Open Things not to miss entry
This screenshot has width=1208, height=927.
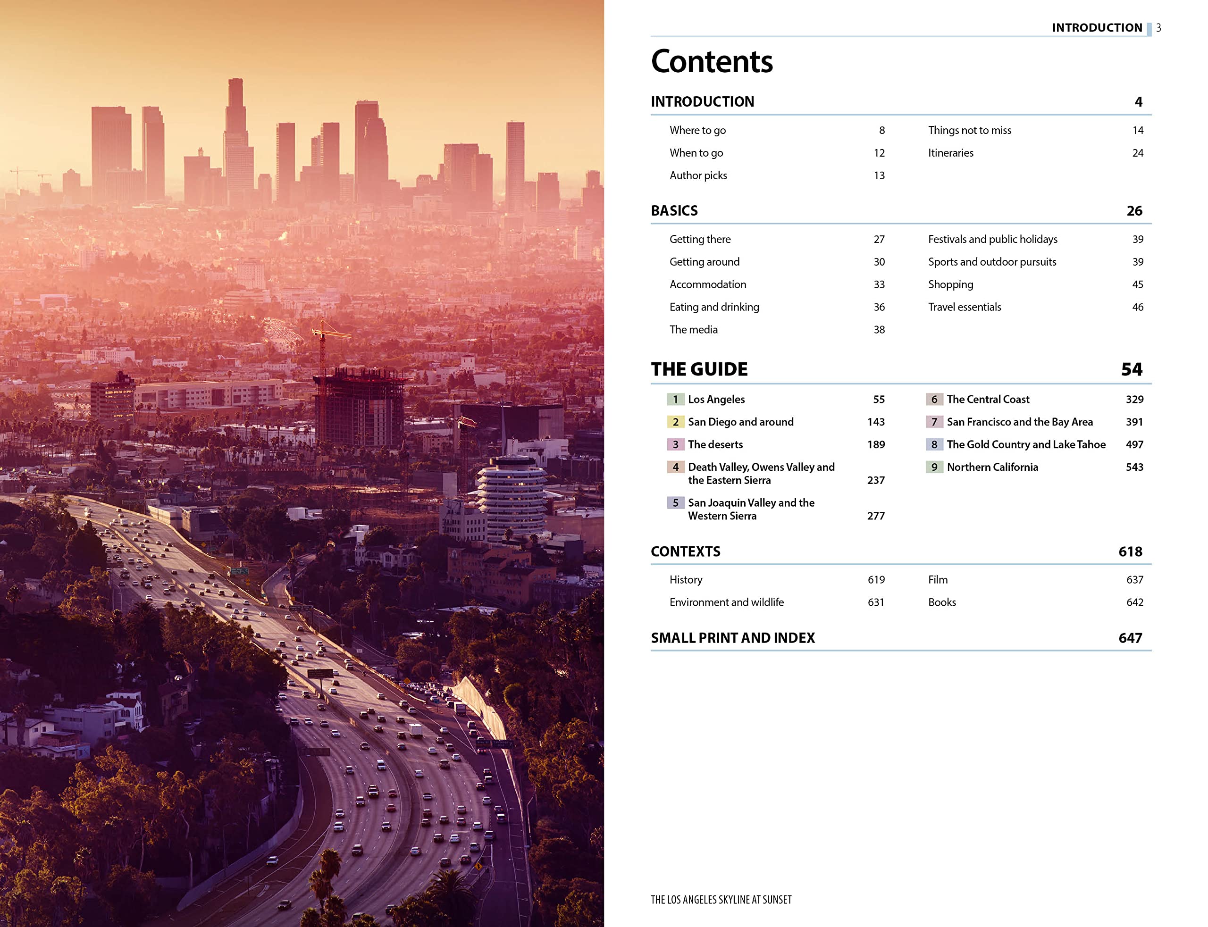tap(969, 130)
